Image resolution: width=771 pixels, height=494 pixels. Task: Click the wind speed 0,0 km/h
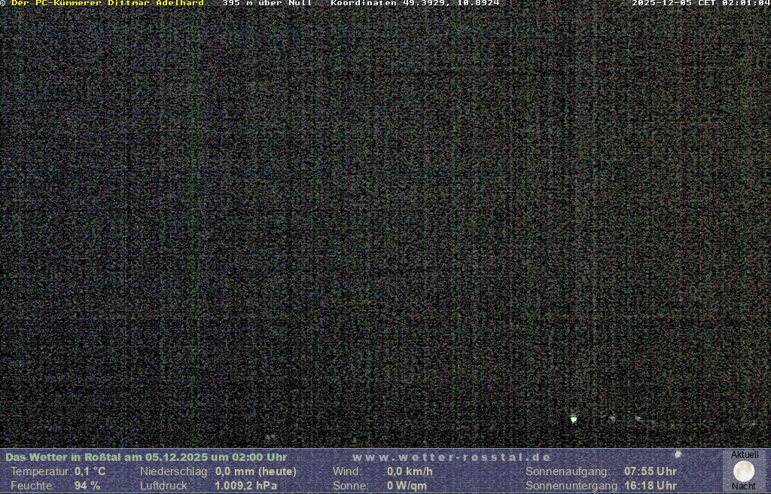pyautogui.click(x=410, y=471)
